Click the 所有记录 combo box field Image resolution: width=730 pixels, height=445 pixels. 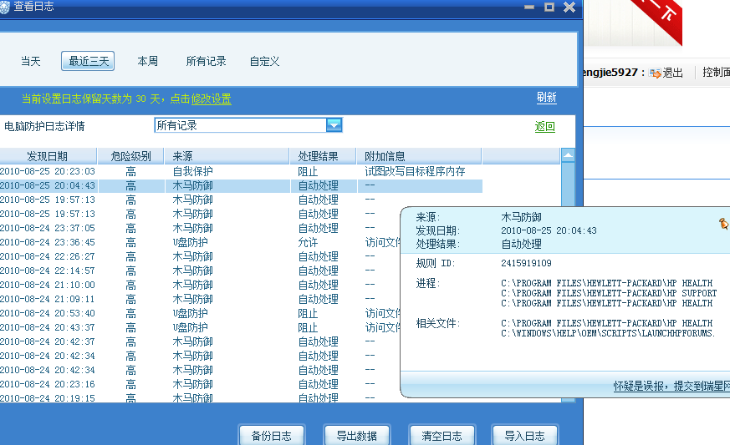248,124
